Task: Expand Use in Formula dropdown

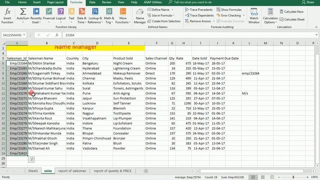Action: 173,15
